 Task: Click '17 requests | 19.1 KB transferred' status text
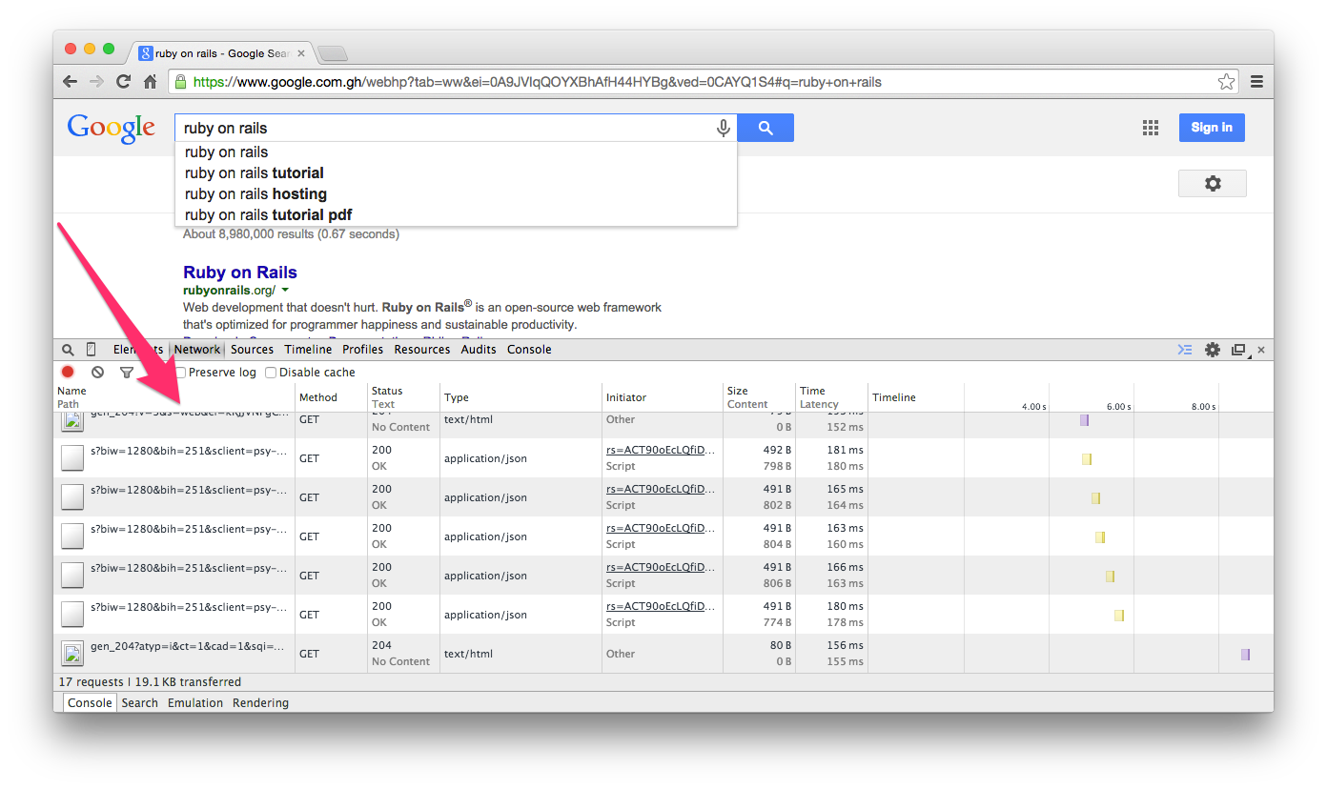point(150,682)
